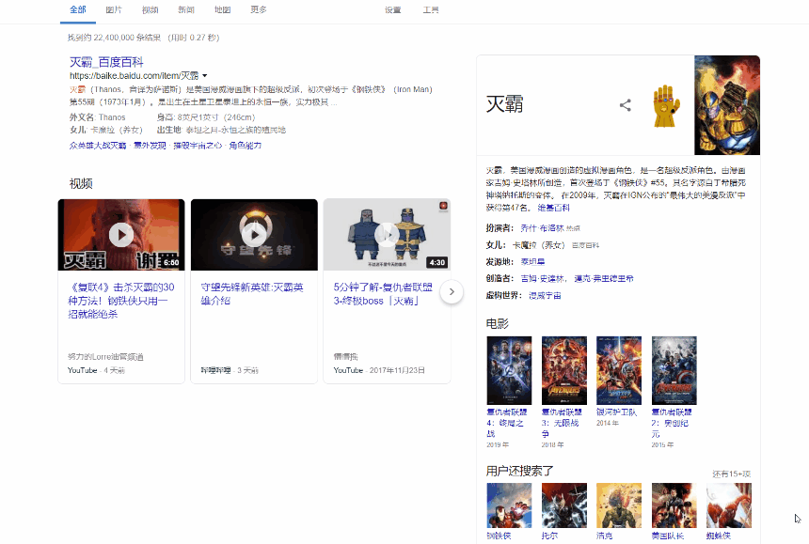Open the 设置 menu

pyautogui.click(x=392, y=9)
